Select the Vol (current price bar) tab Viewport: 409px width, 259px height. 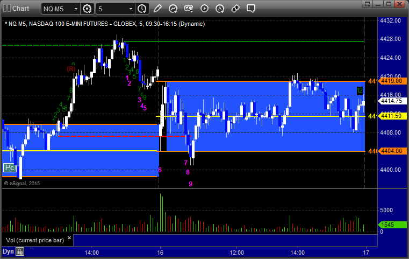(35, 240)
